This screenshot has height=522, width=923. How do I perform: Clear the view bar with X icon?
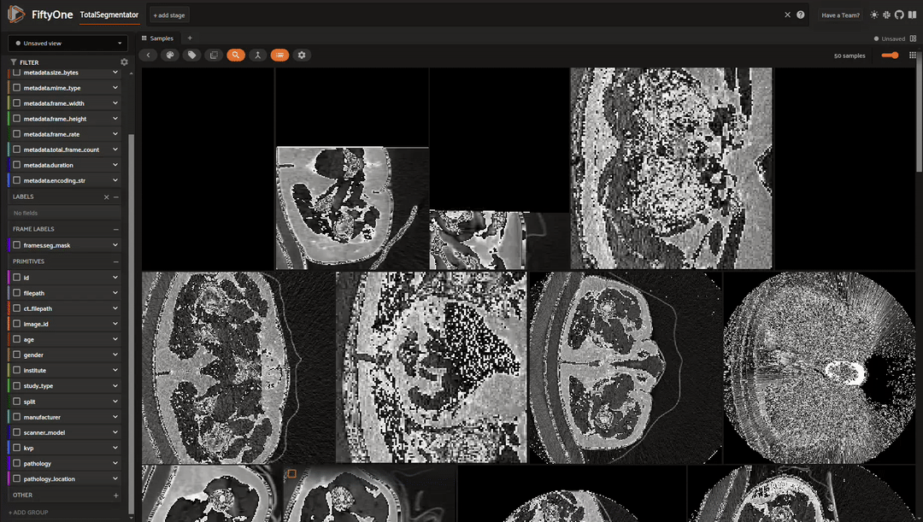click(x=788, y=15)
